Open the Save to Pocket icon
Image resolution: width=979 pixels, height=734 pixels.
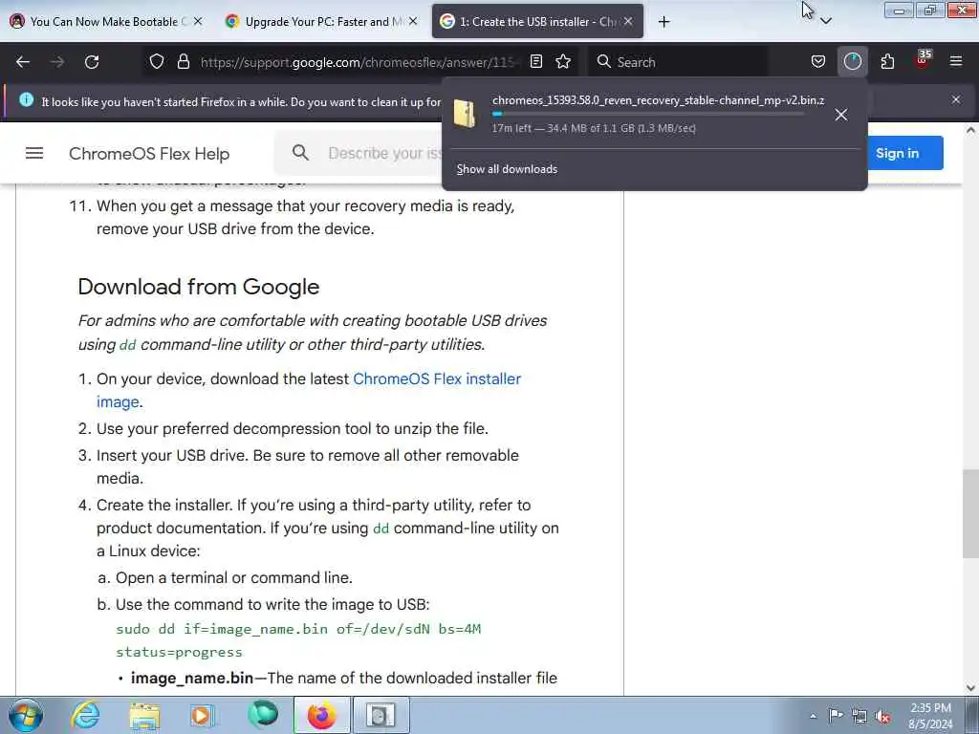[818, 62]
